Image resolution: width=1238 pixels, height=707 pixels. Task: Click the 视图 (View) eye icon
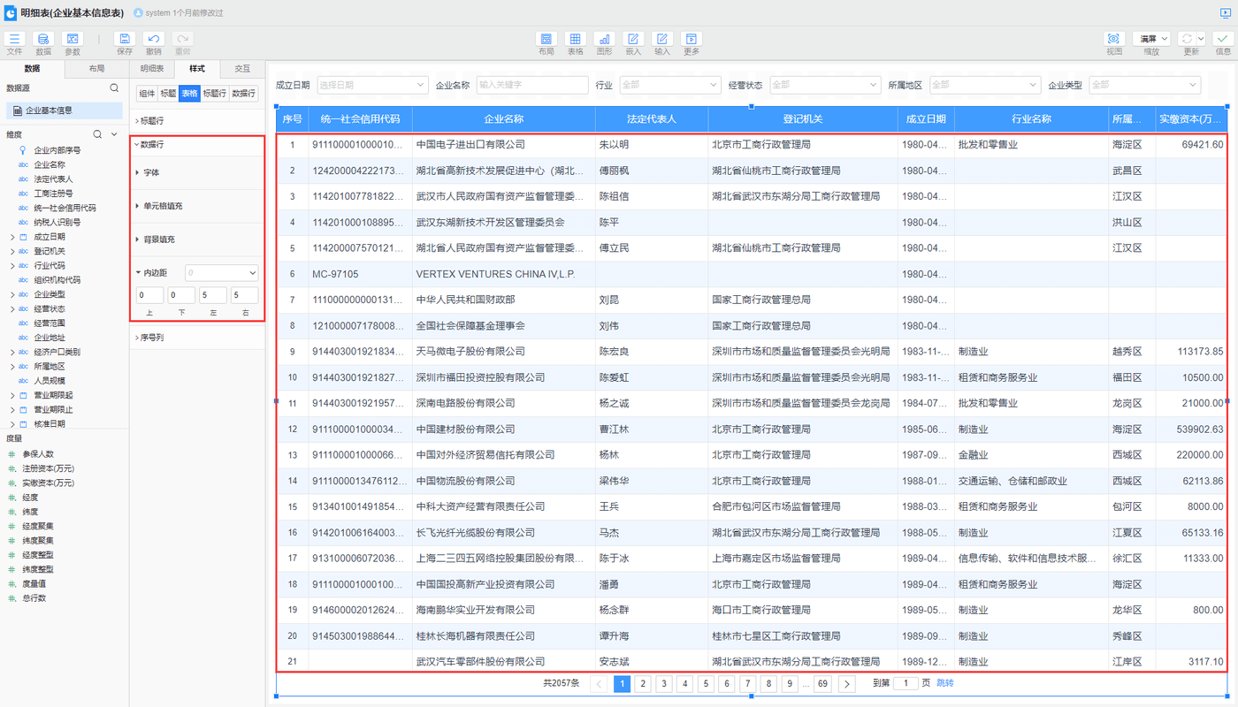[x=1113, y=40]
